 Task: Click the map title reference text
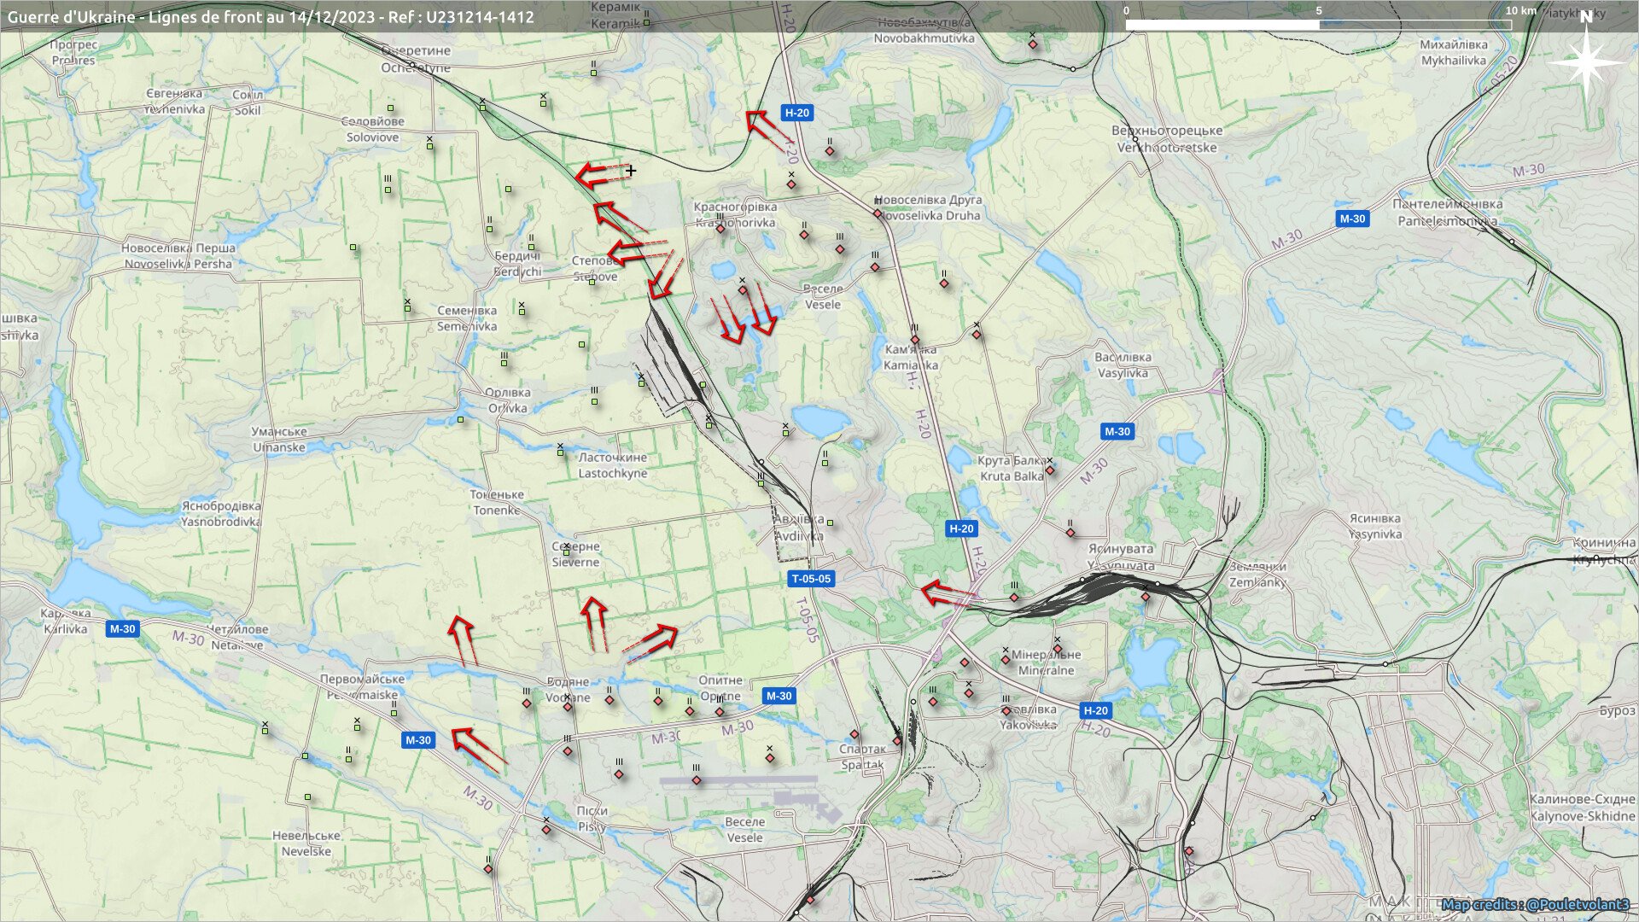(x=271, y=16)
